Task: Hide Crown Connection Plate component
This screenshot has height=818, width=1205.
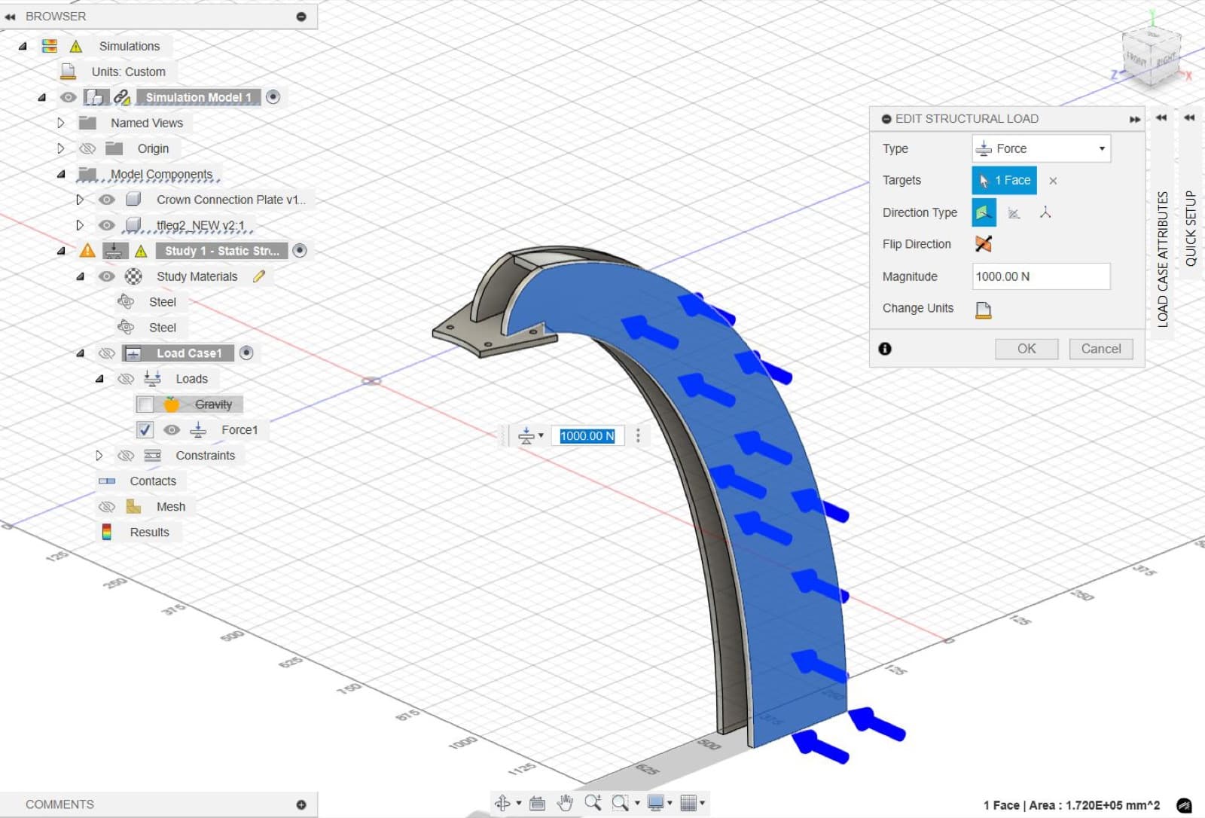Action: [107, 200]
